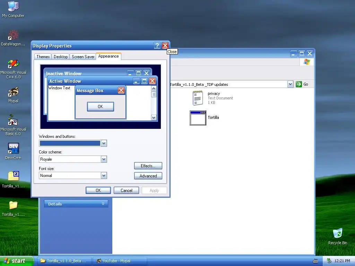
Task: Click the Windows flag logo in Explorer
Action: pos(307,62)
